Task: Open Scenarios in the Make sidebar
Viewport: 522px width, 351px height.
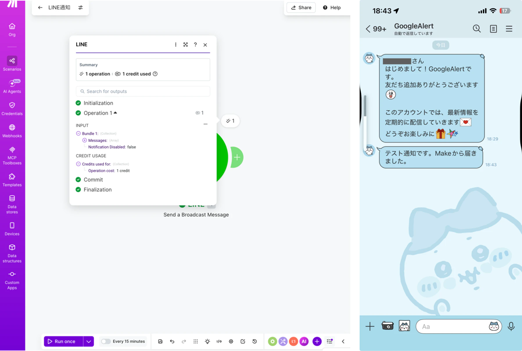Action: tap(12, 63)
